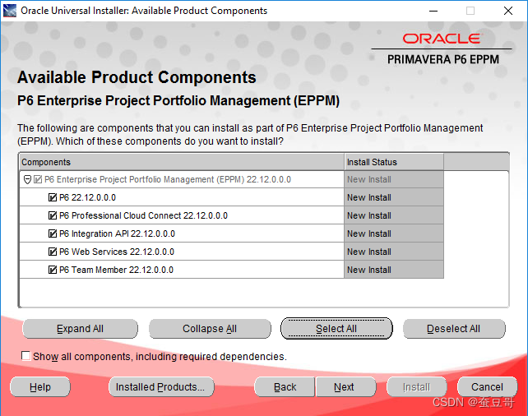Toggle the P6 Enterprise Project Portfolio Management checkbox

(38, 180)
